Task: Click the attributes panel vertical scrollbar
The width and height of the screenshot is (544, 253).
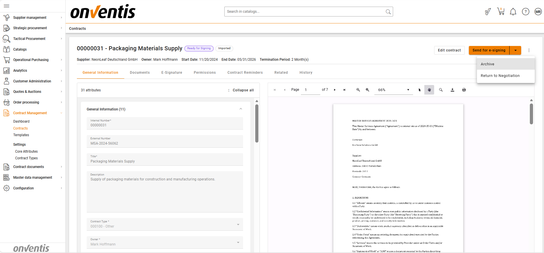Action: coord(257,123)
